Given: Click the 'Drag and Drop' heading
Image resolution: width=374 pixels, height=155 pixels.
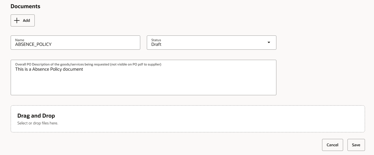Looking at the screenshot, I should 36,116.
